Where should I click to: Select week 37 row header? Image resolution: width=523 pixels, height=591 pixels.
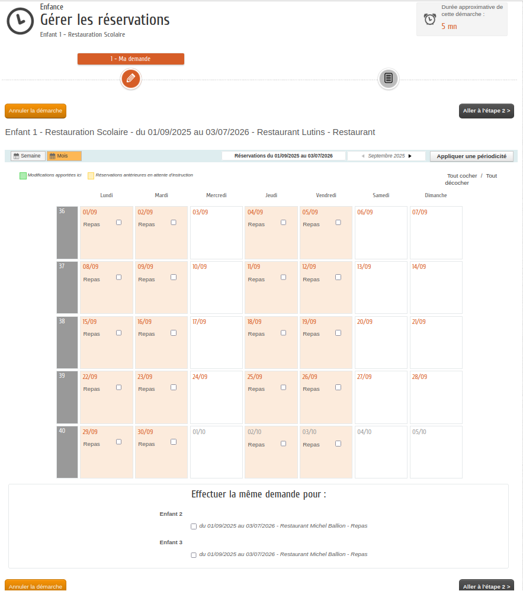click(67, 288)
